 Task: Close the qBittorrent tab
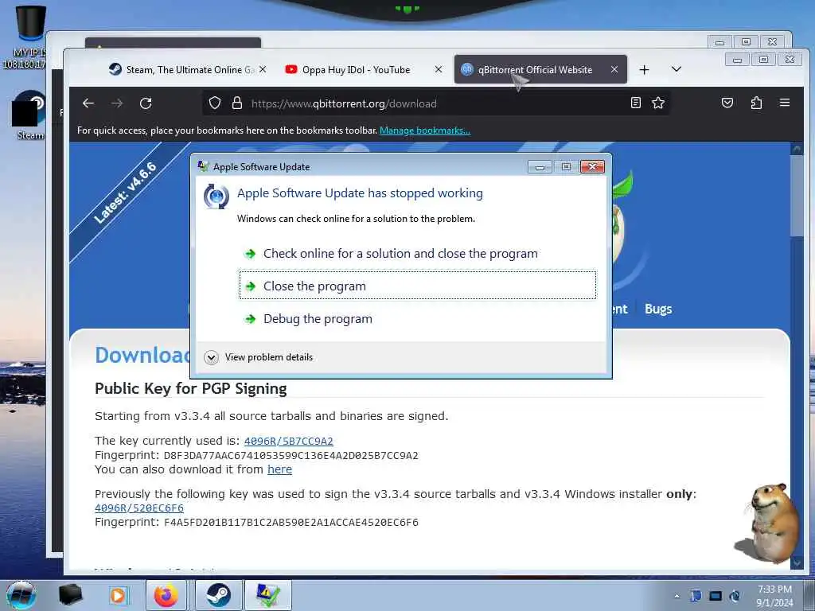(614, 69)
